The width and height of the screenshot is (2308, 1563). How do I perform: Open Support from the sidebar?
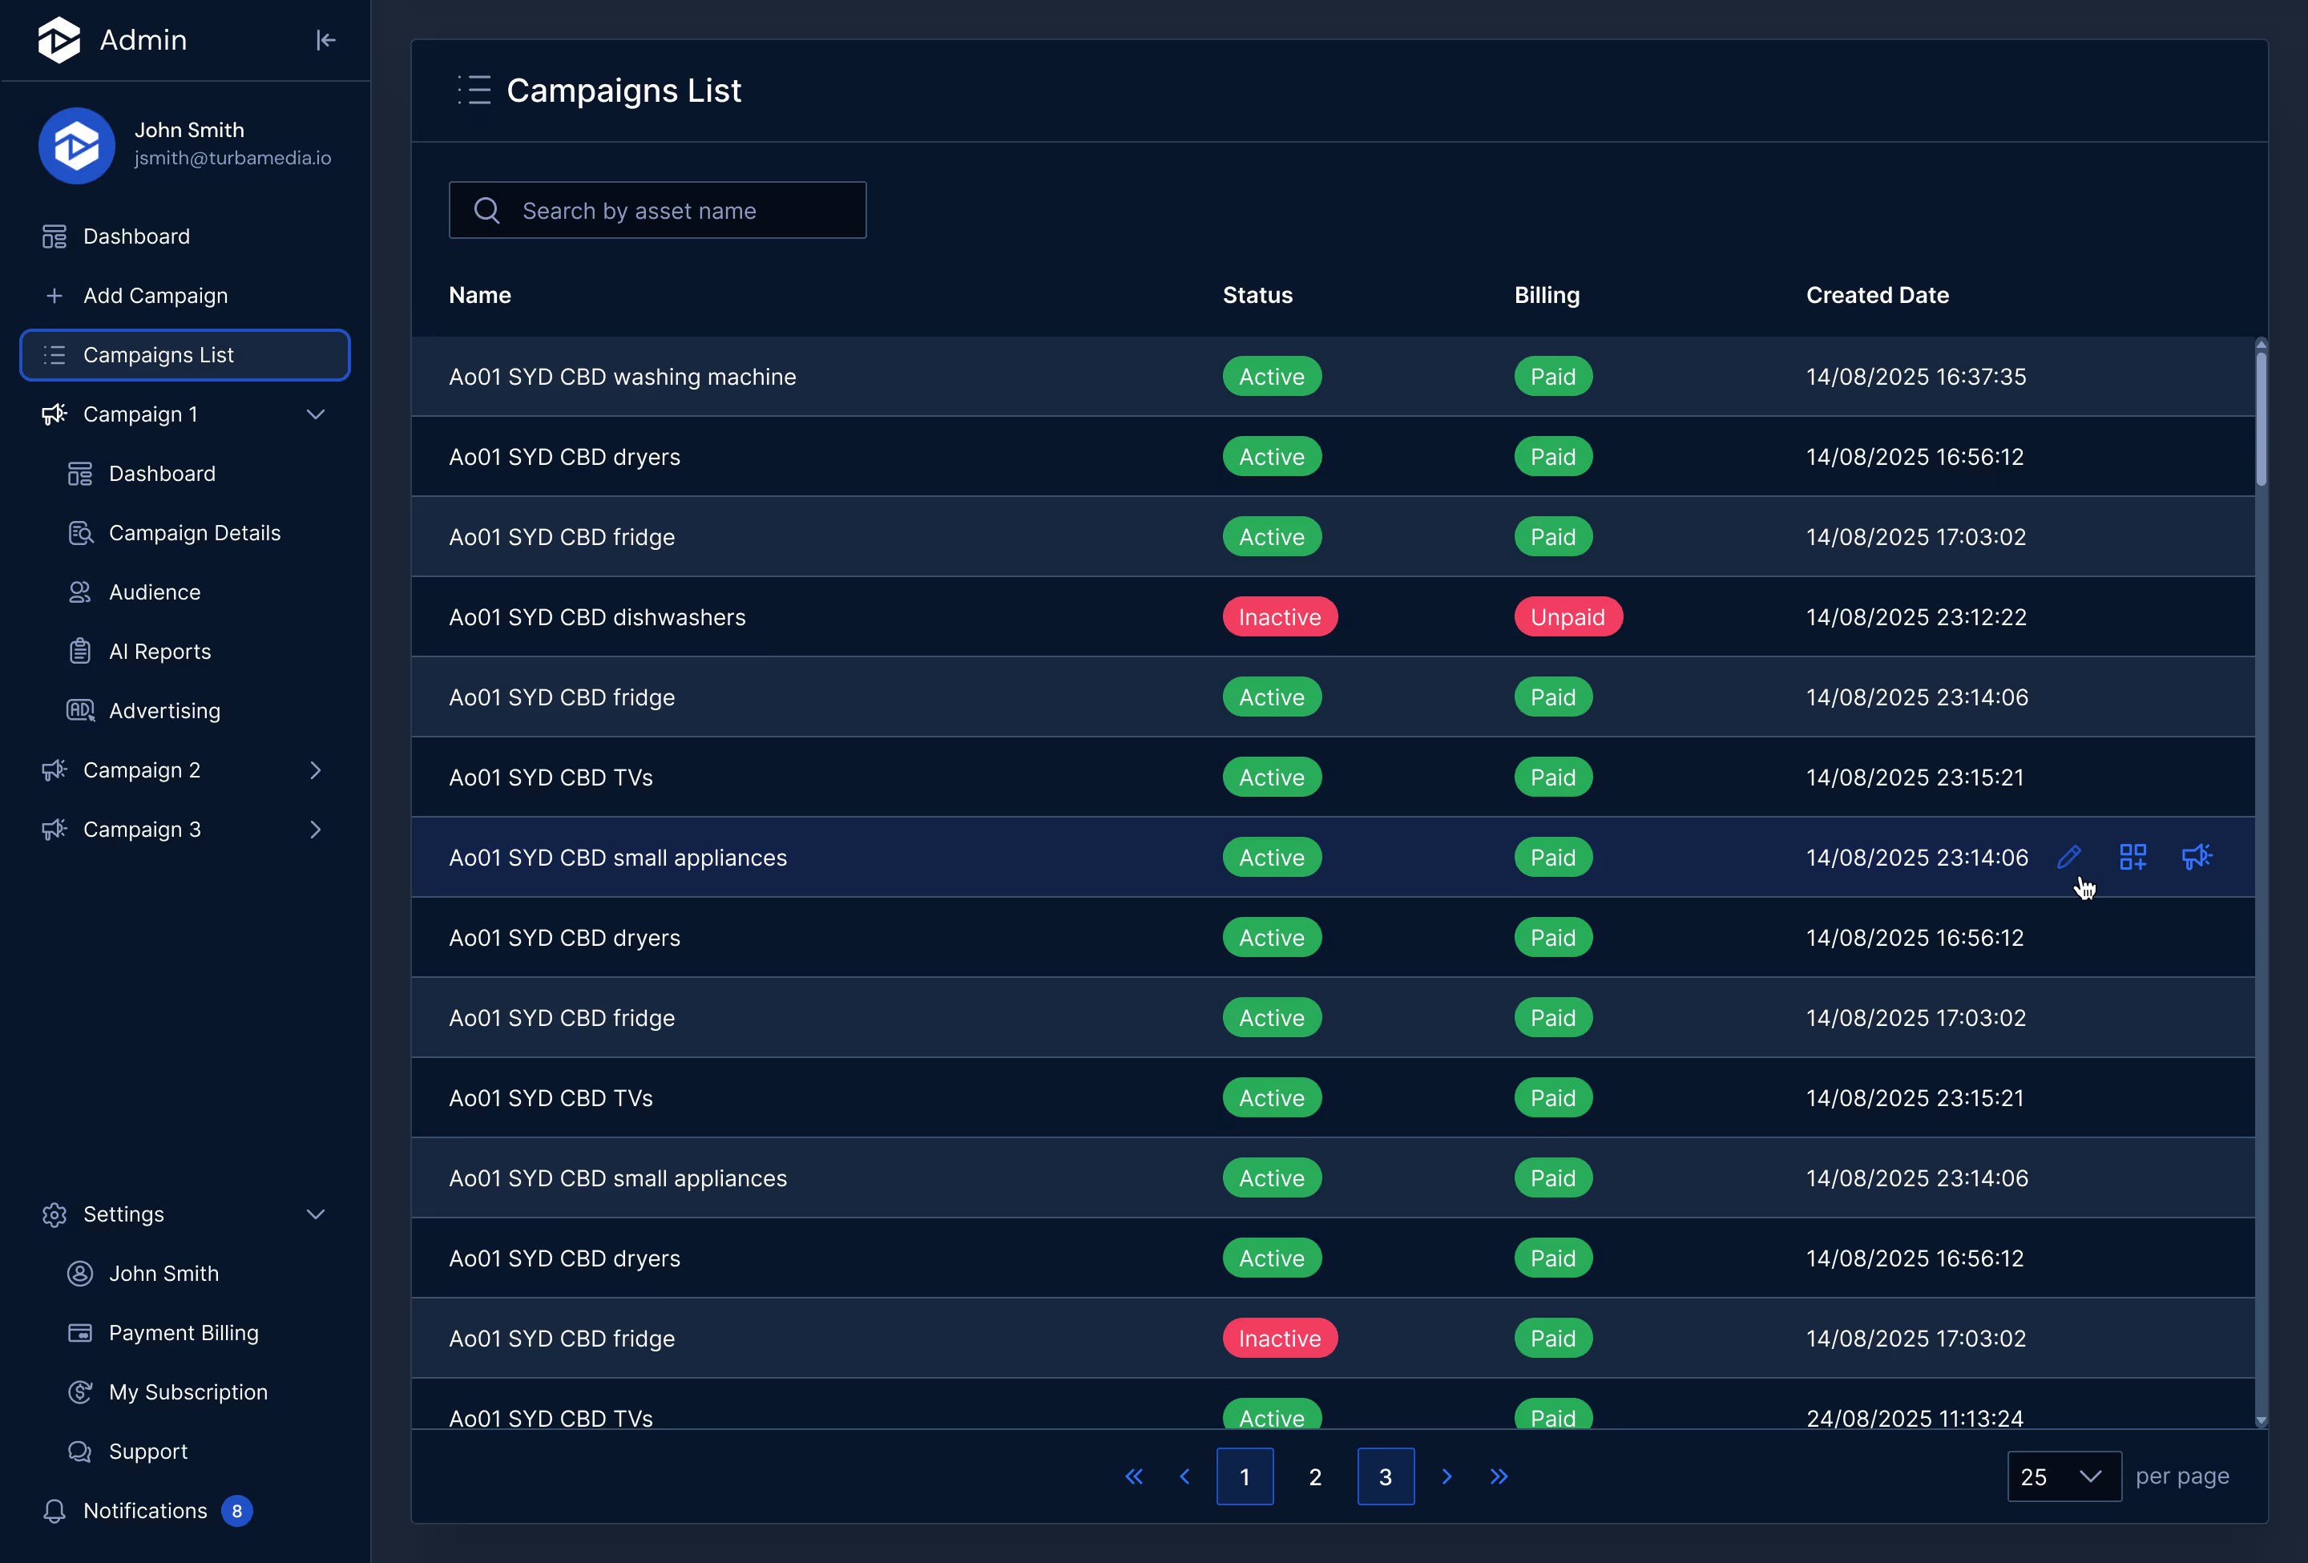[x=147, y=1451]
